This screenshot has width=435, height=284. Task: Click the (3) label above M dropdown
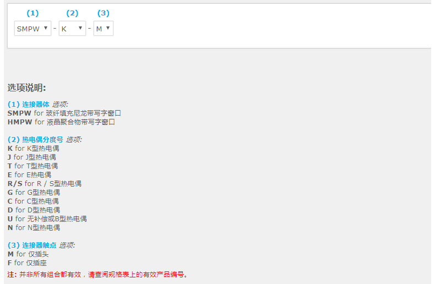pyautogui.click(x=103, y=13)
